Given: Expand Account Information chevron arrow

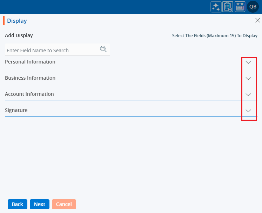Looking at the screenshot, I should 249,94.
